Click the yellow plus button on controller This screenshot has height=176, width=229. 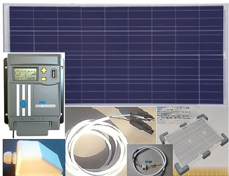tap(44, 70)
